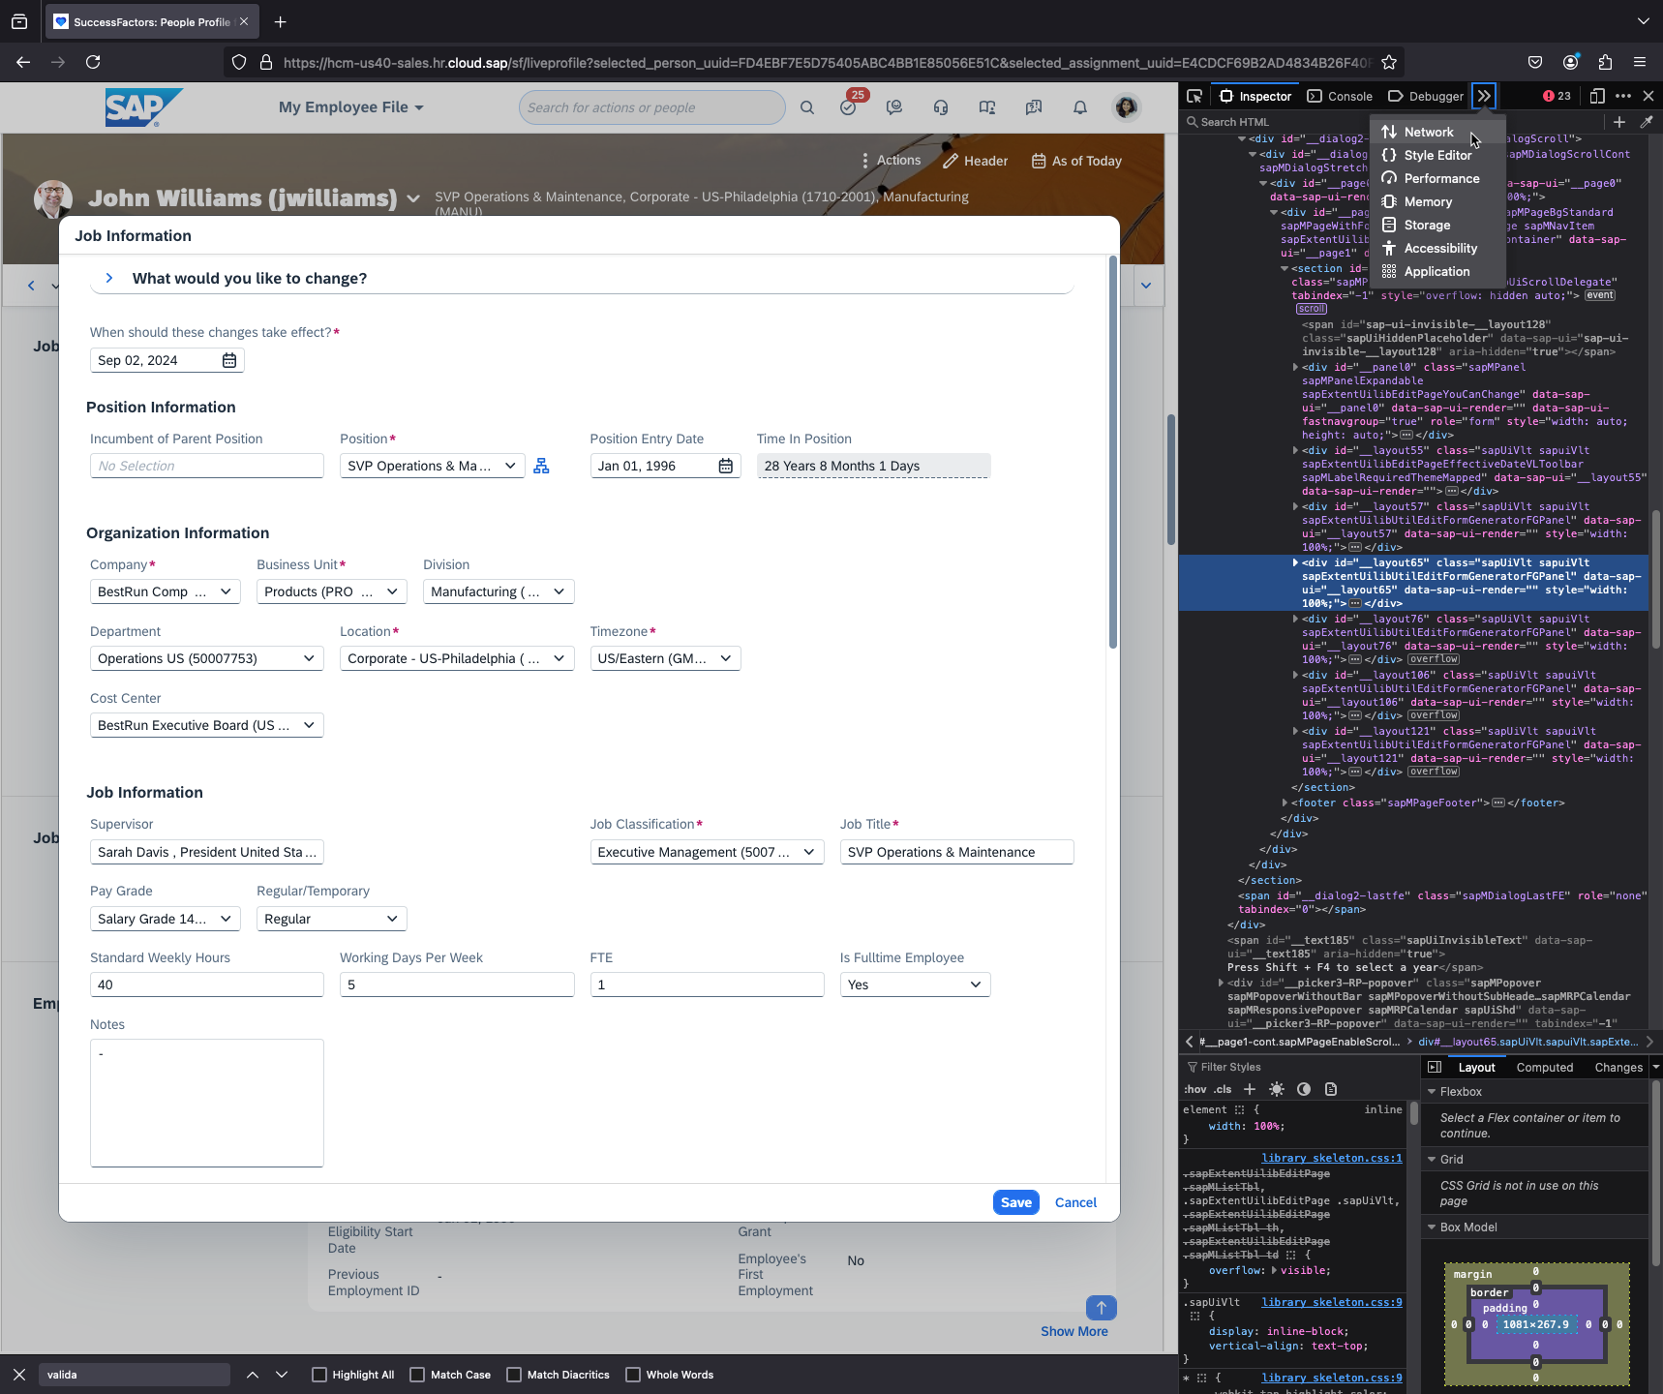Click the Job Title input field
Screen dimensions: 1663x1394
(957, 852)
